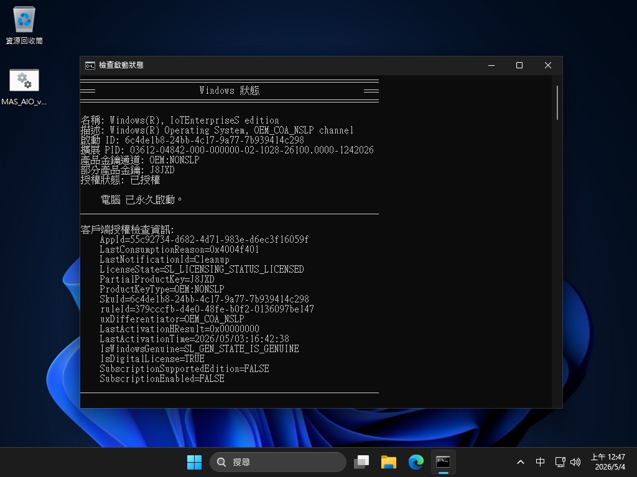Click the '授權狀態: 已授權' line
This screenshot has width=637, height=477.
pos(120,179)
